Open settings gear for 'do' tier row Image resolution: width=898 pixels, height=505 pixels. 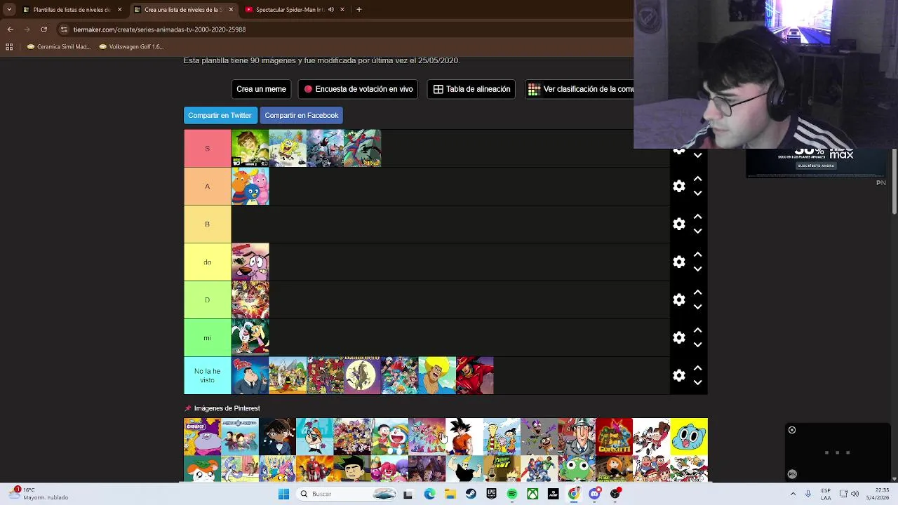click(x=678, y=262)
